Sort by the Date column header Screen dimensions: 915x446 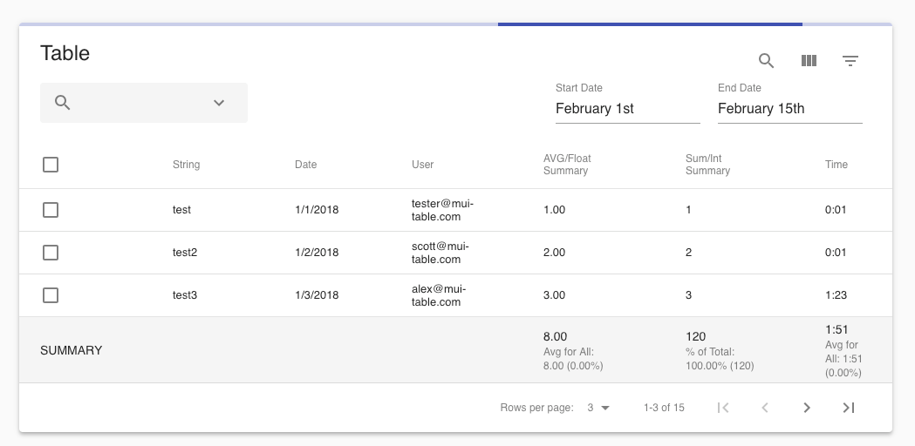pyautogui.click(x=305, y=165)
